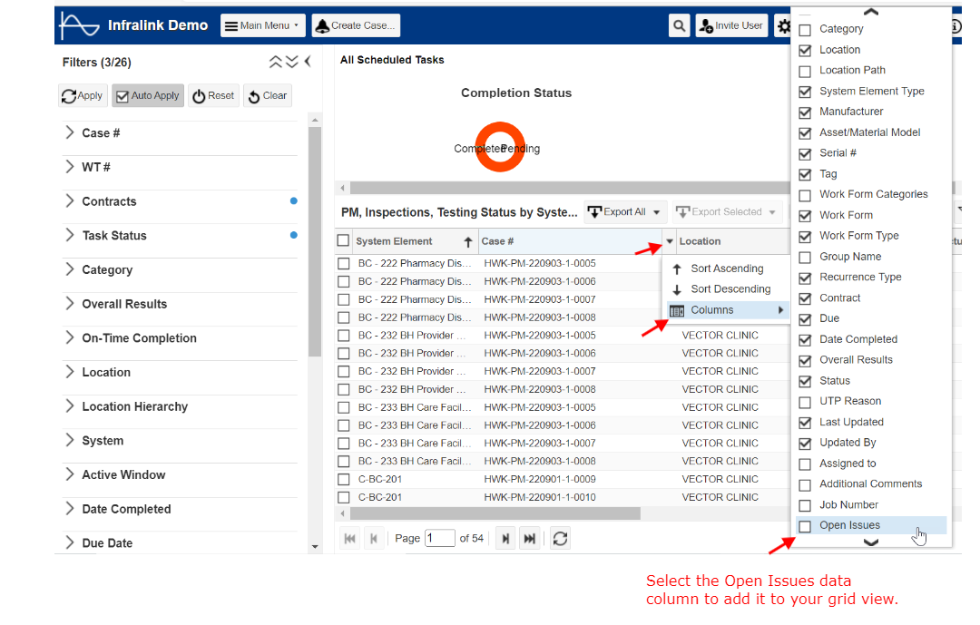
Task: Open the Export All dropdown
Action: coord(625,212)
